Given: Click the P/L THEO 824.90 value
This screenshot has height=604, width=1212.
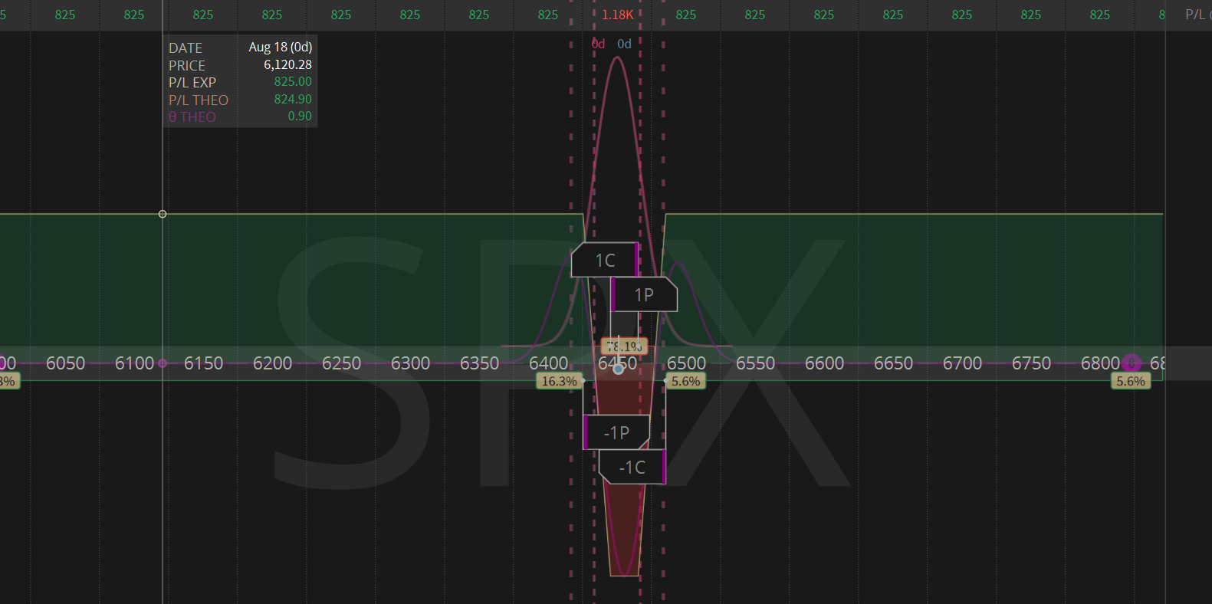Looking at the screenshot, I should [293, 99].
